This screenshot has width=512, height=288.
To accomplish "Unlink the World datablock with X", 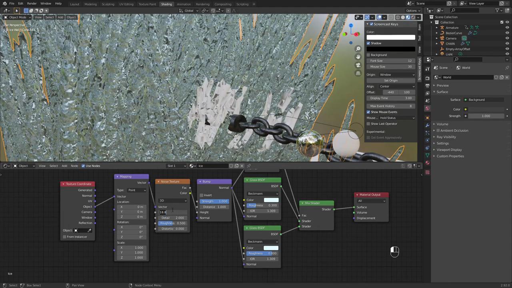I will 507,77.
